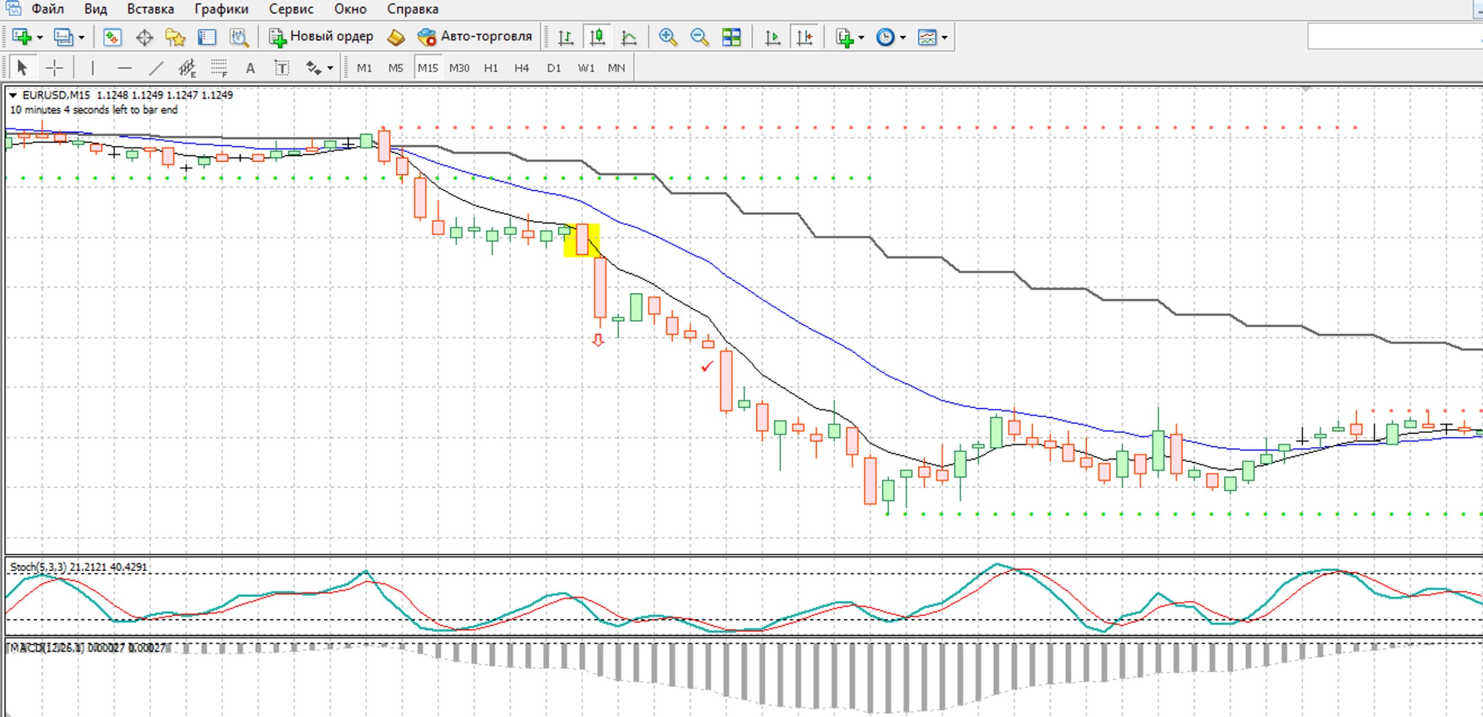Click the Templates icon
The width and height of the screenshot is (1483, 717).
927,37
